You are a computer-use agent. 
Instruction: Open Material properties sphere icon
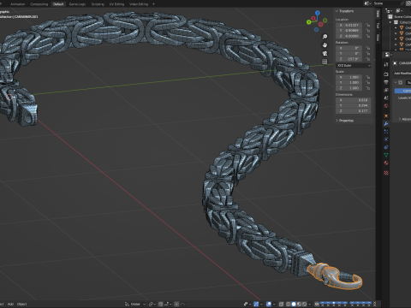[x=386, y=163]
